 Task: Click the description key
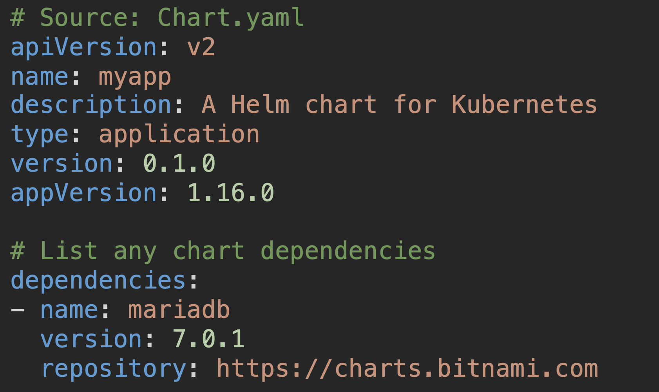point(91,105)
